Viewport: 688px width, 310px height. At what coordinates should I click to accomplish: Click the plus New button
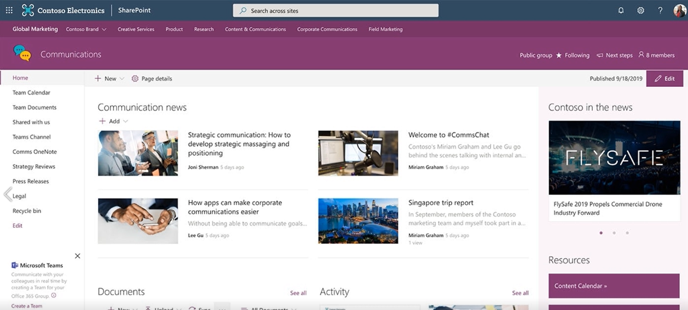105,79
